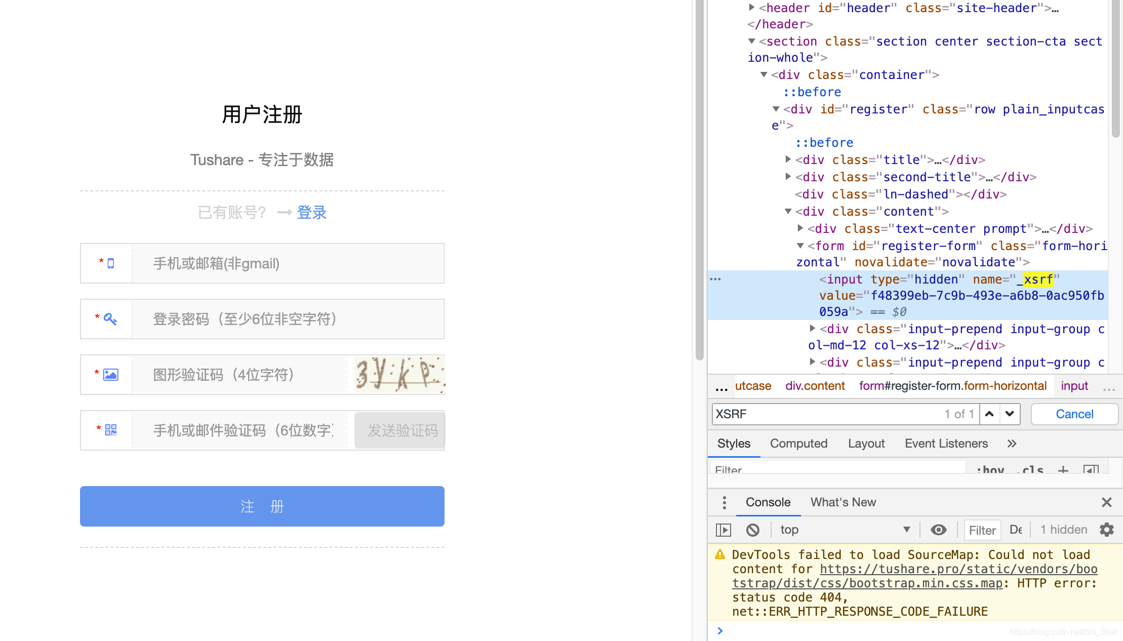Click div.content in the breadcrumb
Viewport: 1123px width, 641px height.
pos(815,386)
